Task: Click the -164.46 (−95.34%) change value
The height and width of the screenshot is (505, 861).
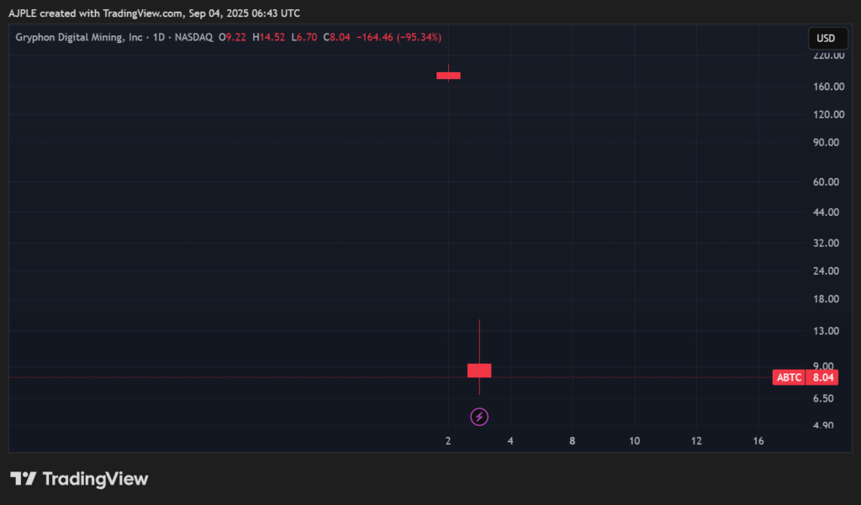Action: click(399, 38)
